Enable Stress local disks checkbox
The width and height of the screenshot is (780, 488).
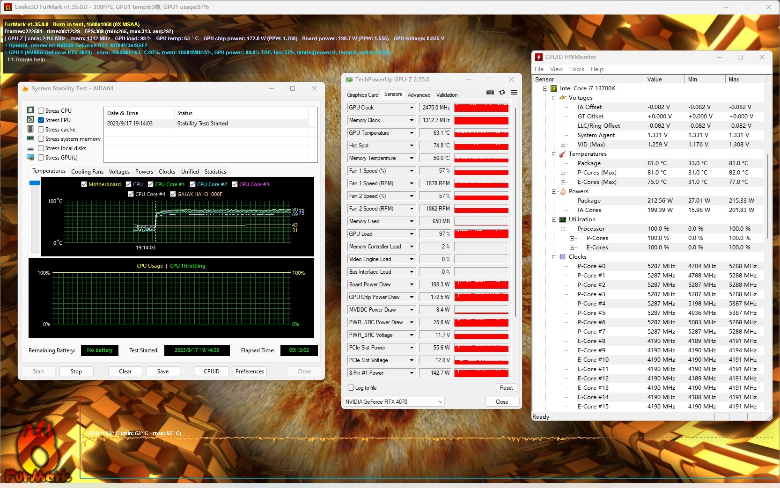point(41,148)
